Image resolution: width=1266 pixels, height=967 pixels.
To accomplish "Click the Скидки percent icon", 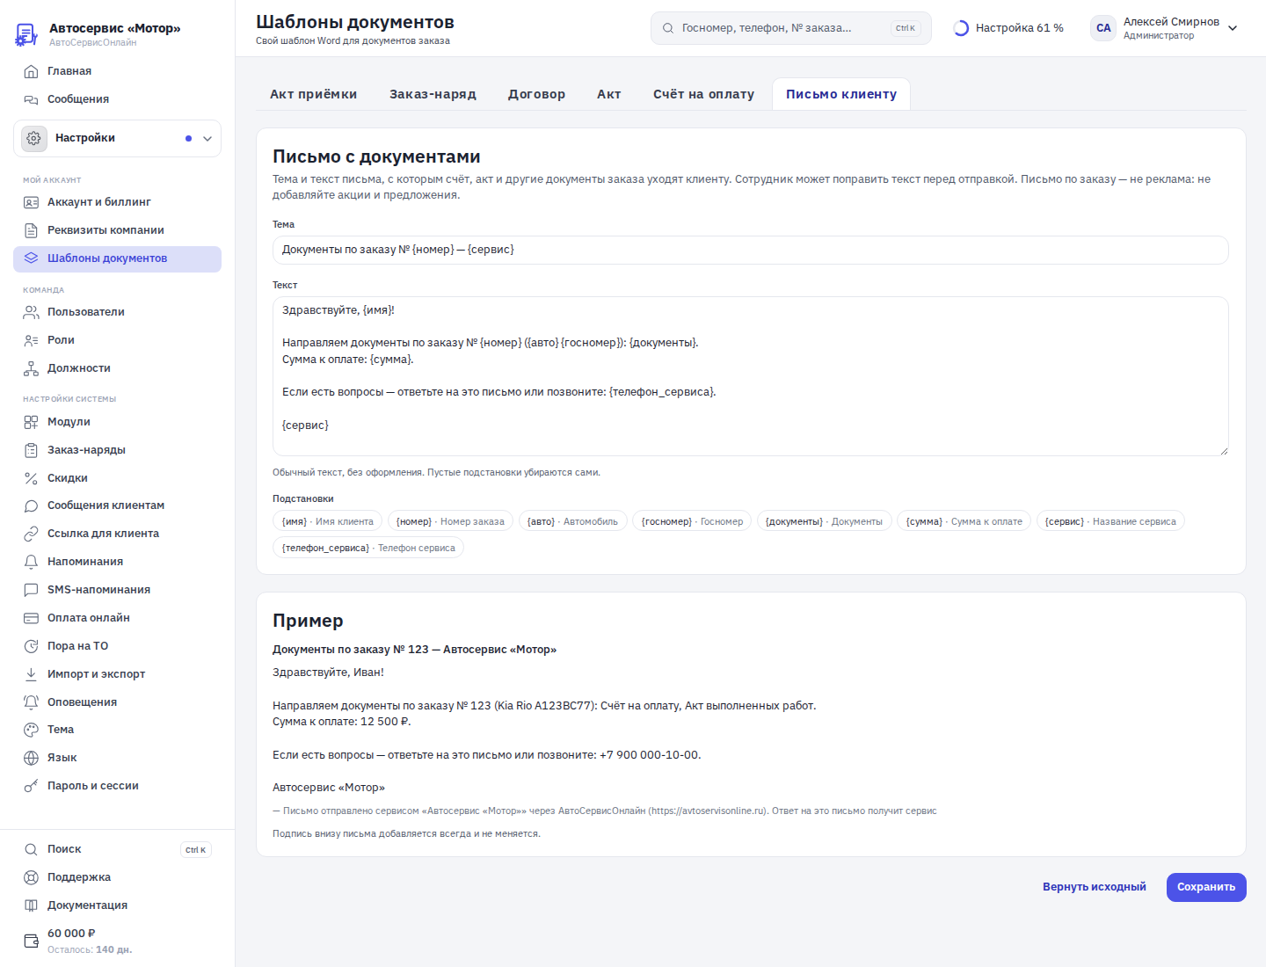I will (x=31, y=478).
